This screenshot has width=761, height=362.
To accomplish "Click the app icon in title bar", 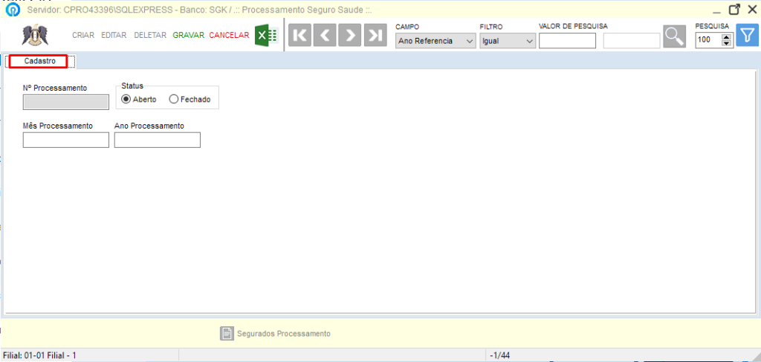I will pos(13,9).
